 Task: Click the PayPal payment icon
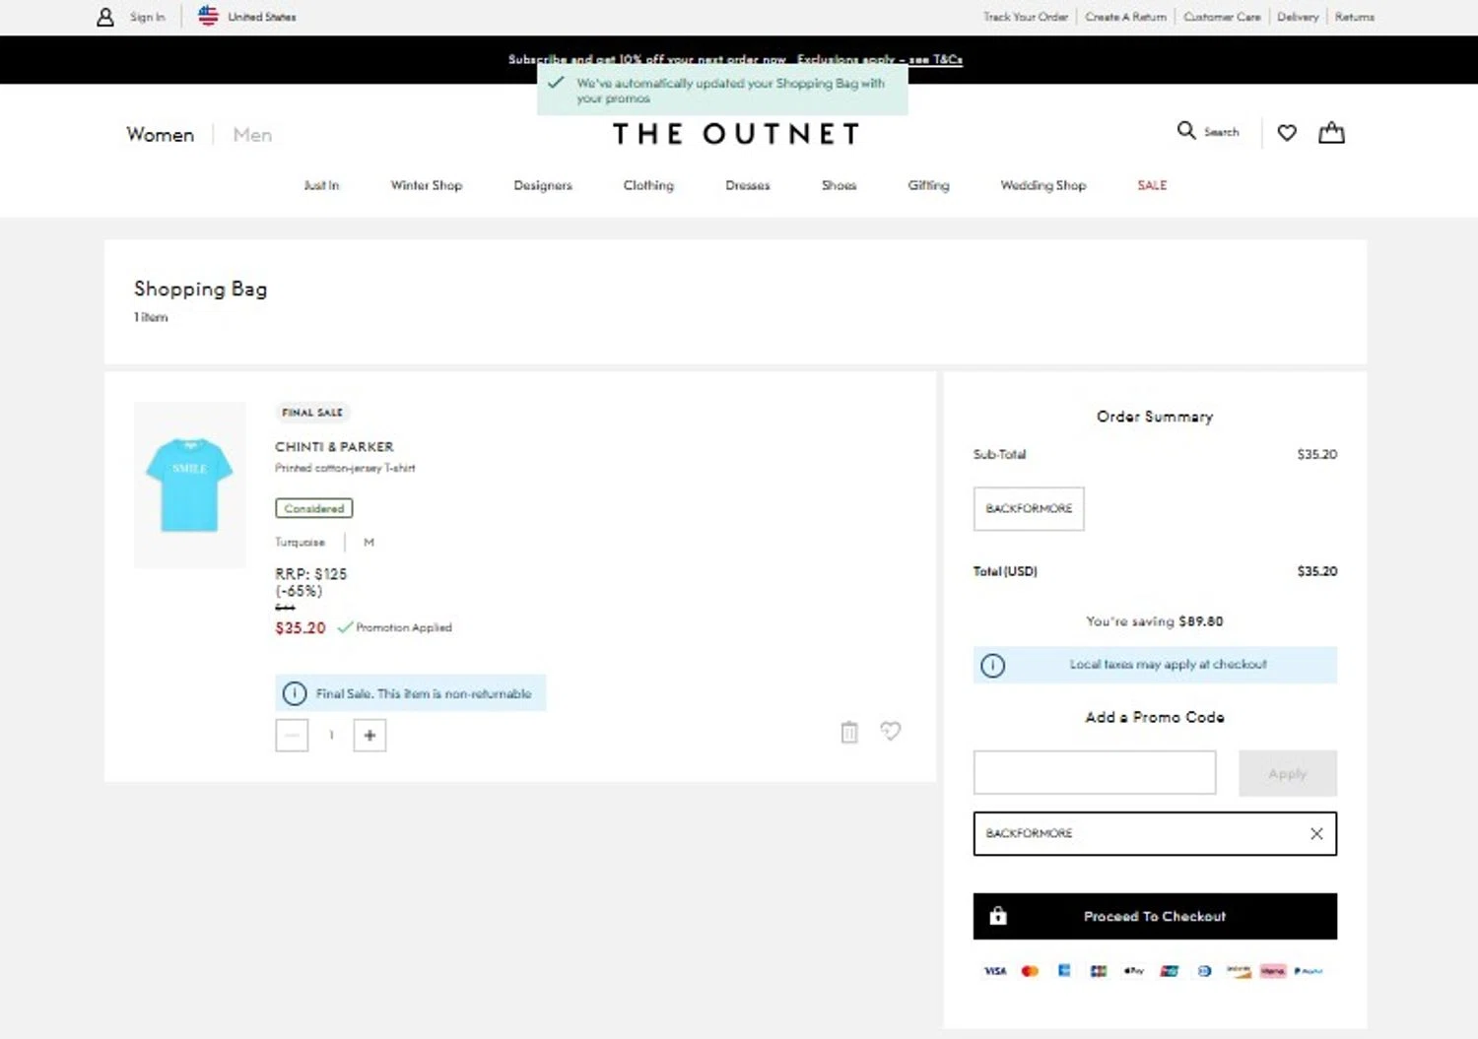click(x=1309, y=971)
